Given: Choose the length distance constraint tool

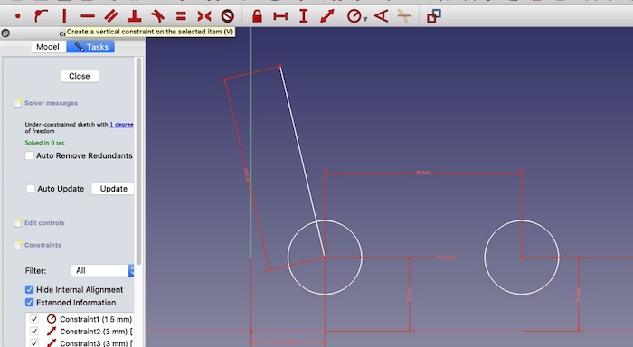Looking at the screenshot, I should click(x=327, y=16).
